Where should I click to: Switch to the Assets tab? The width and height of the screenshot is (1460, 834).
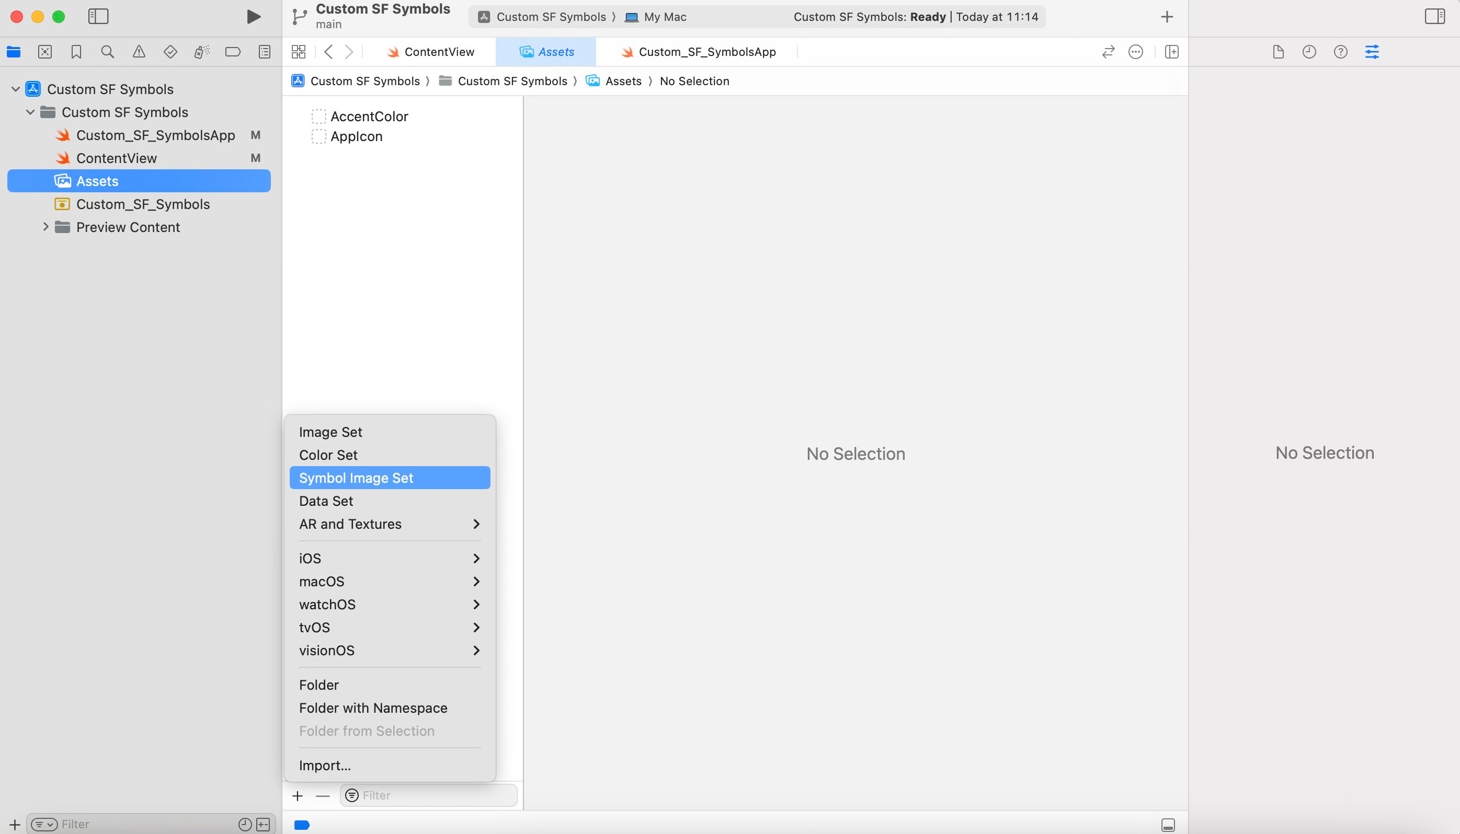click(546, 52)
